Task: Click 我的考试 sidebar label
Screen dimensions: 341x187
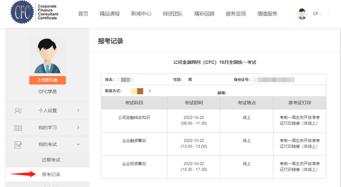Action: click(x=48, y=144)
